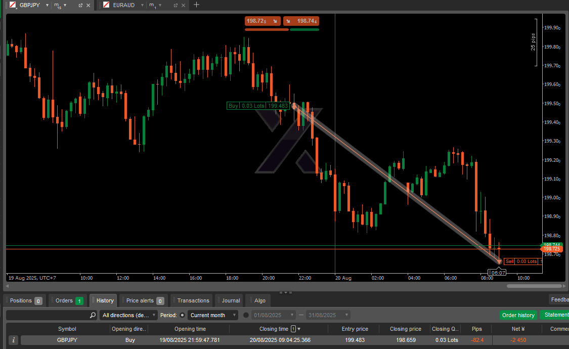Viewport: 569px width, 349px height.
Task: Click the Sell 0.03 Lots deal marker
Action: point(522,261)
